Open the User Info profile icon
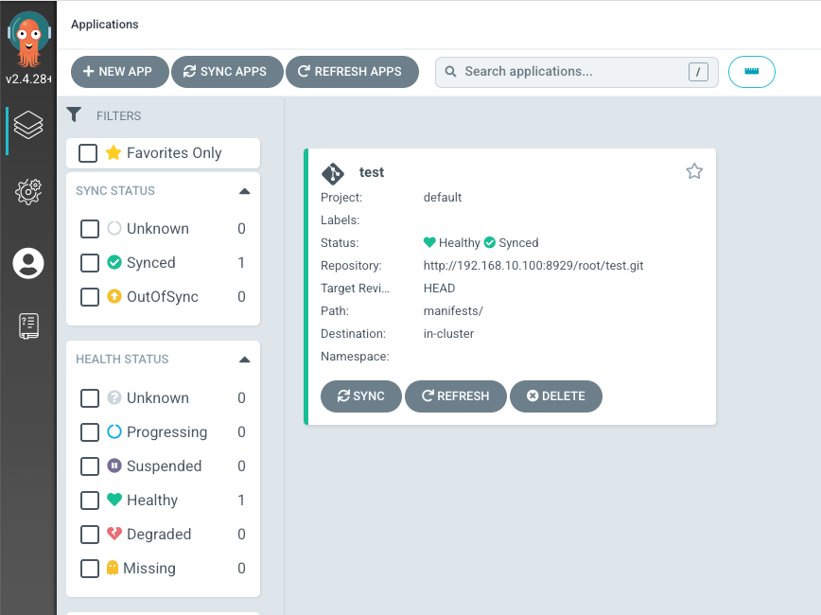This screenshot has height=615, width=821. click(x=28, y=263)
